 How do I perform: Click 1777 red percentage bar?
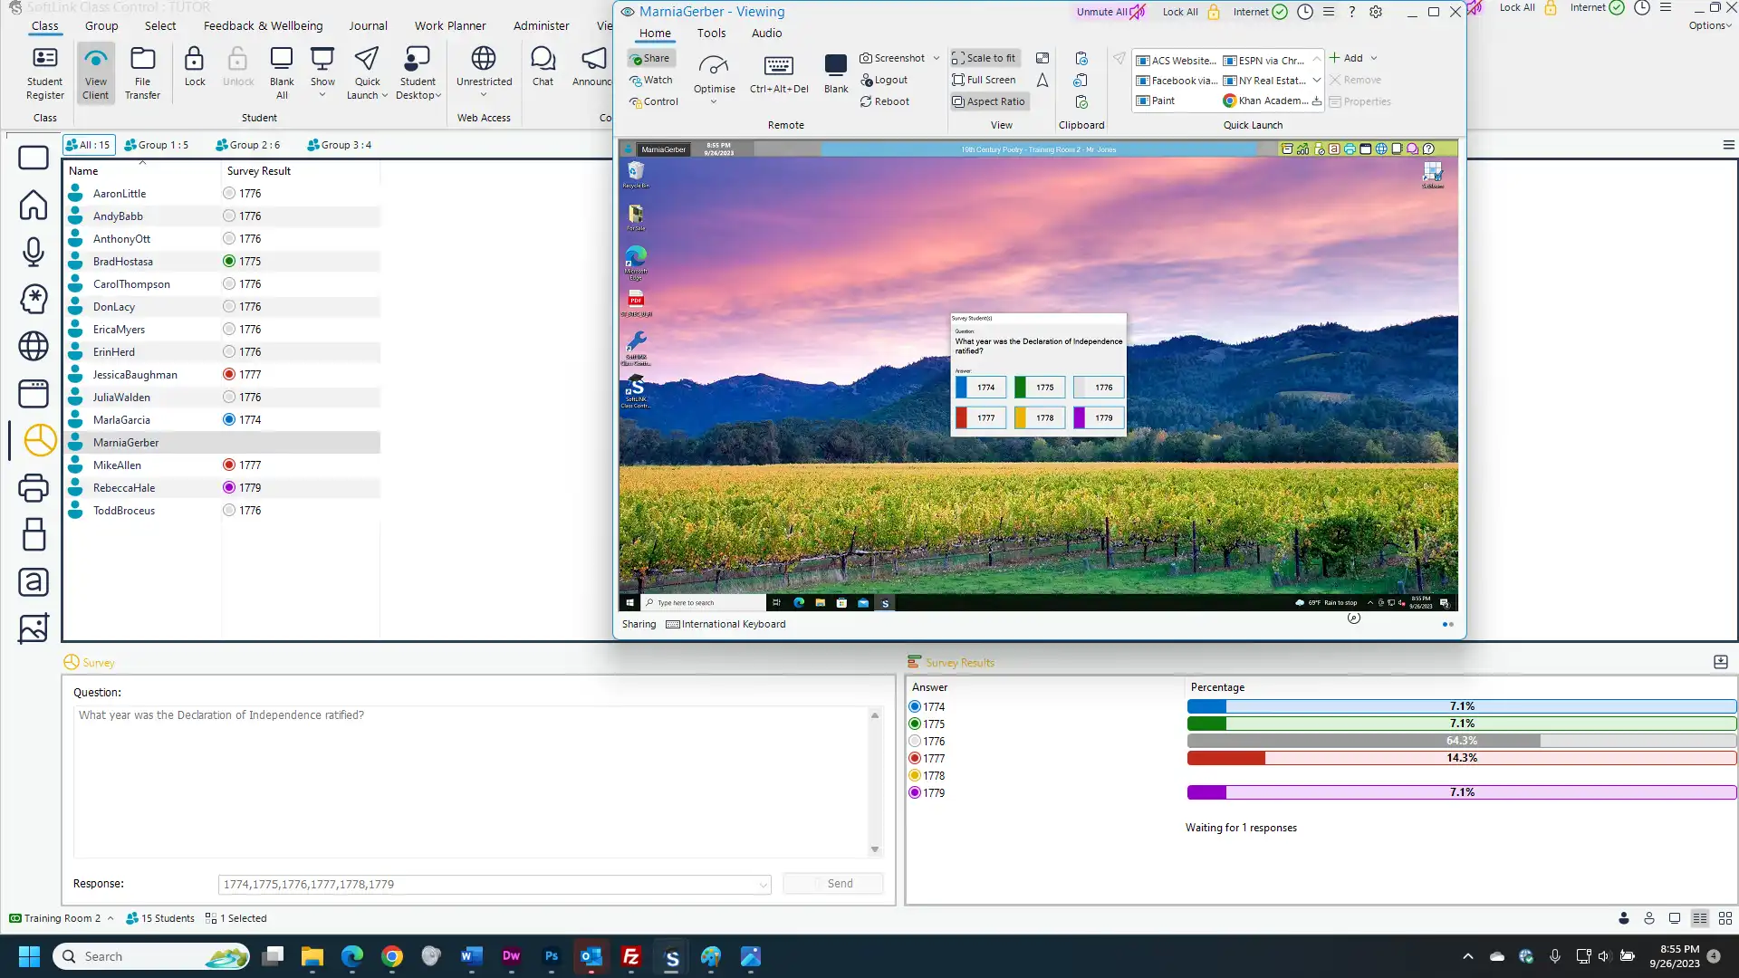click(x=1461, y=758)
